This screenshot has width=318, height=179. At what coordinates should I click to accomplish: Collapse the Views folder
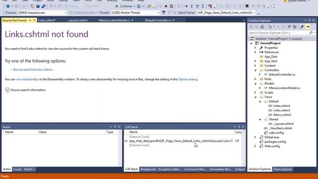click(x=255, y=97)
